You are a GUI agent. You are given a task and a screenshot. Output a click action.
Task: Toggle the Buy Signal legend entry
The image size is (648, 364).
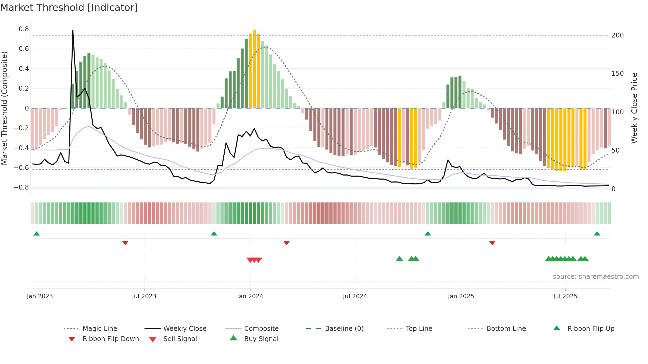254,339
